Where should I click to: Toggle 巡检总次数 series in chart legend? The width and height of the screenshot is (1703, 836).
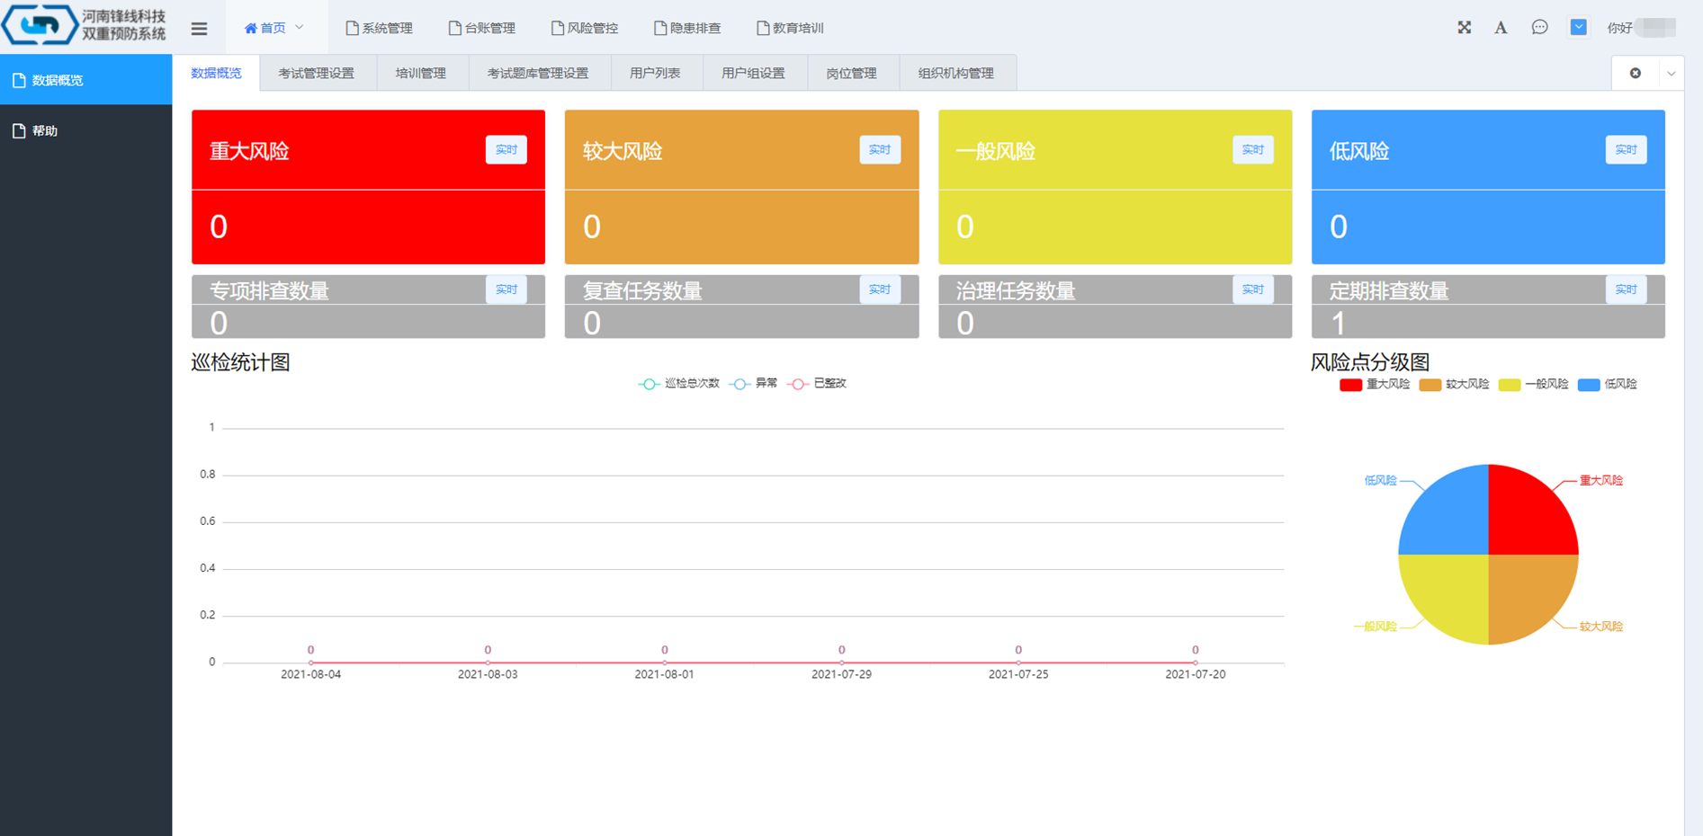coord(679,384)
